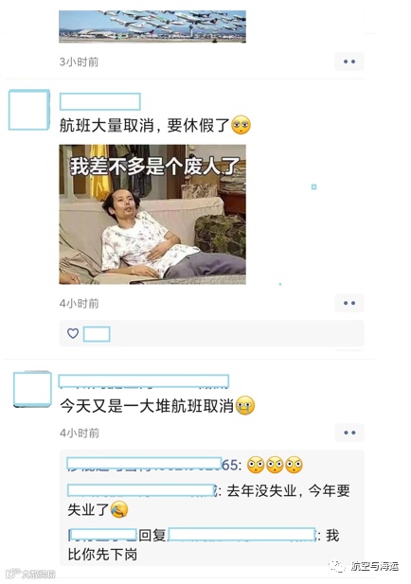Open the two-dot menu on the meme post
Screen dimensions: 411x584
(349, 303)
